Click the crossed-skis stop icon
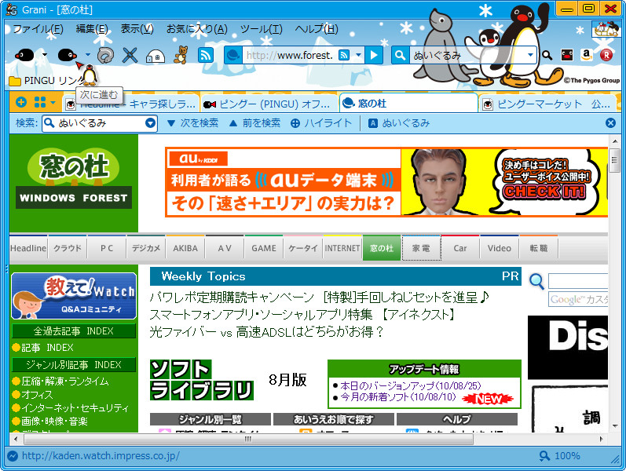This screenshot has height=471, width=626. (x=130, y=55)
